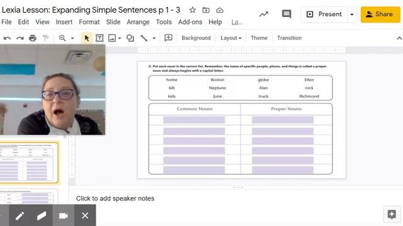Select the eraser annotation tool

(x=42, y=215)
